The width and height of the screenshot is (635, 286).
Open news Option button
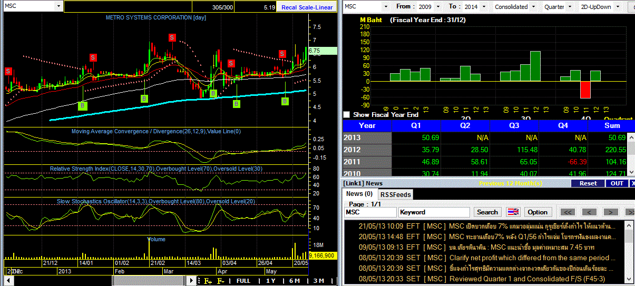coord(538,212)
